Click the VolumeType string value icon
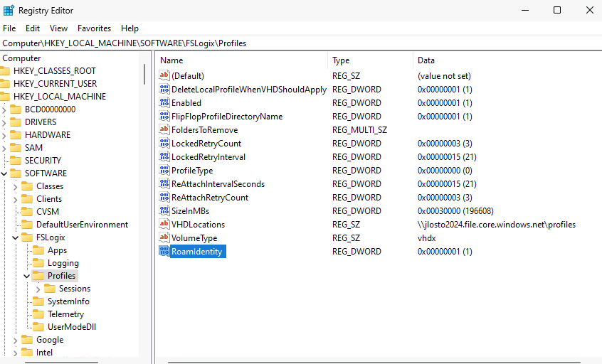Image resolution: width=602 pixels, height=364 pixels. pyautogui.click(x=164, y=237)
